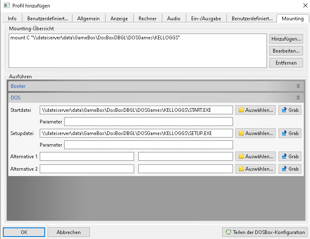Click Grab icon button next to Startdatei
Image resolution: width=310 pixels, height=239 pixels.
click(290, 110)
